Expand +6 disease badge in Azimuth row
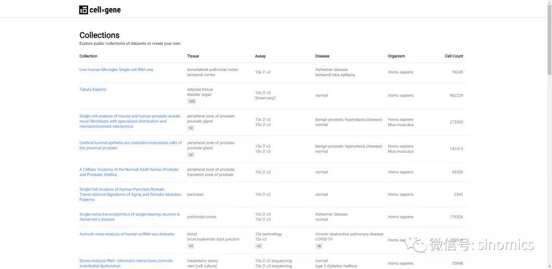The image size is (552, 269). pyautogui.click(x=319, y=246)
